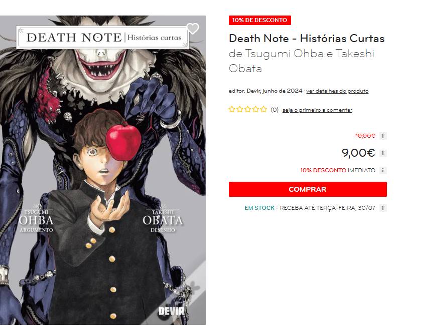The image size is (422, 326).
Task: Add book to wishlist with heart icon
Action: click(193, 29)
